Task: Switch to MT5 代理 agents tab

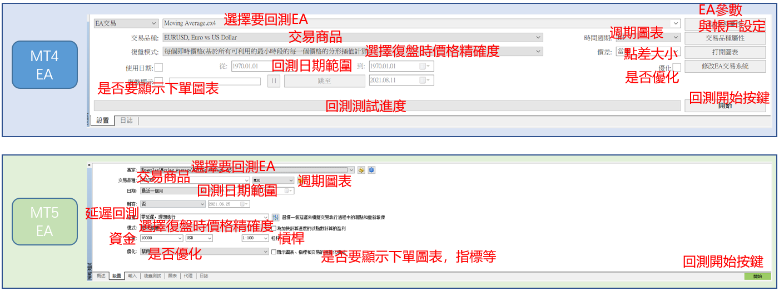Action: coord(188,275)
